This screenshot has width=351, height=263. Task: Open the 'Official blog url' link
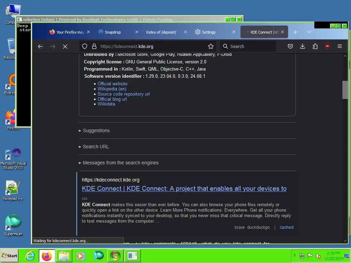[x=112, y=99]
